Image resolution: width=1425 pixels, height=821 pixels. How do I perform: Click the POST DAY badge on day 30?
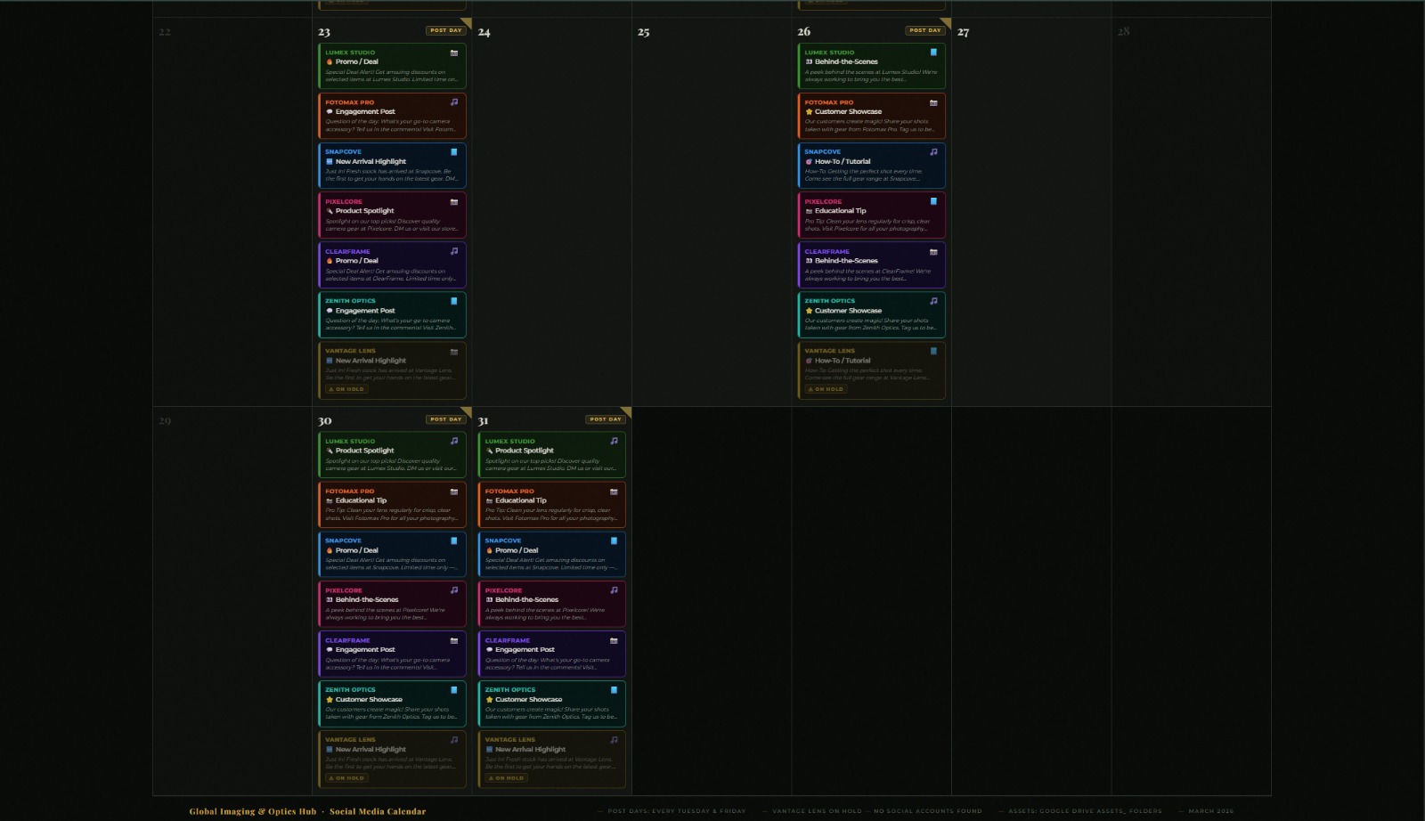445,419
